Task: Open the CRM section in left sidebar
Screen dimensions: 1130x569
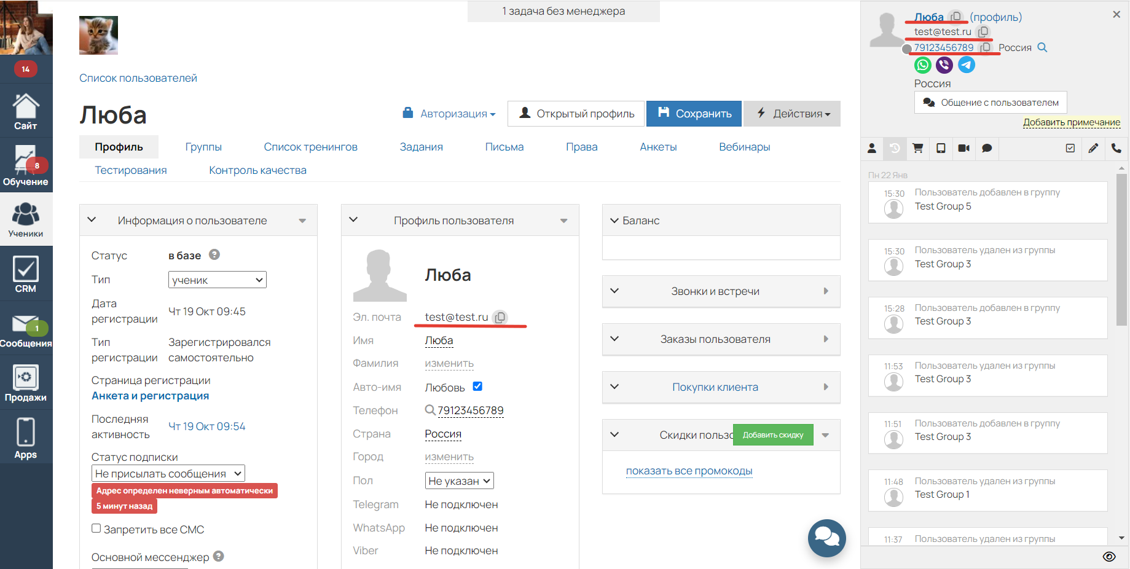Action: [26, 274]
